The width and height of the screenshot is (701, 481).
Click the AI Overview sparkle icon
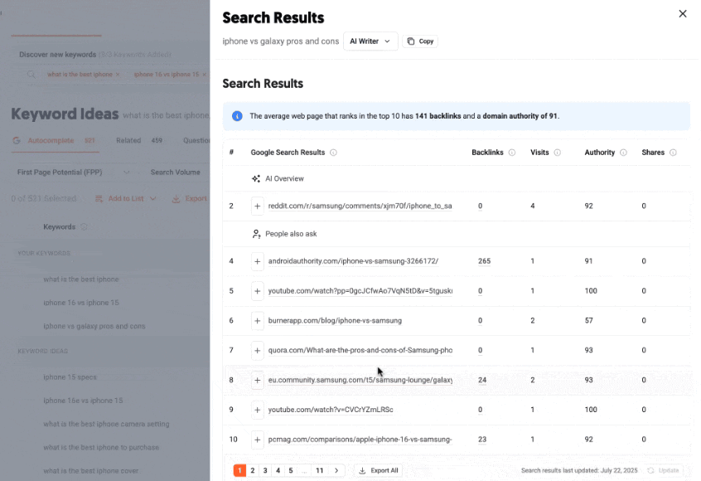click(256, 178)
